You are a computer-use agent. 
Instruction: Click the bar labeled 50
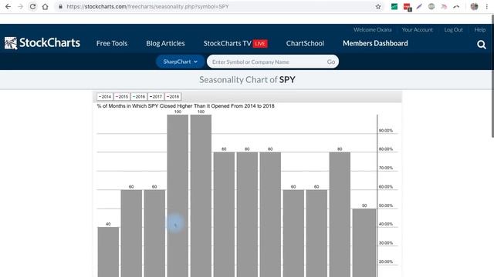coord(364,243)
